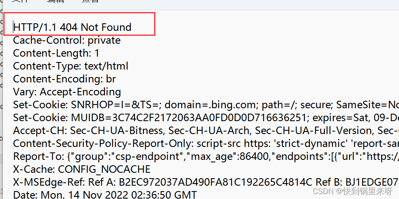
Task: Open the 编辑 (Edit) menu
Action: pos(55,1)
